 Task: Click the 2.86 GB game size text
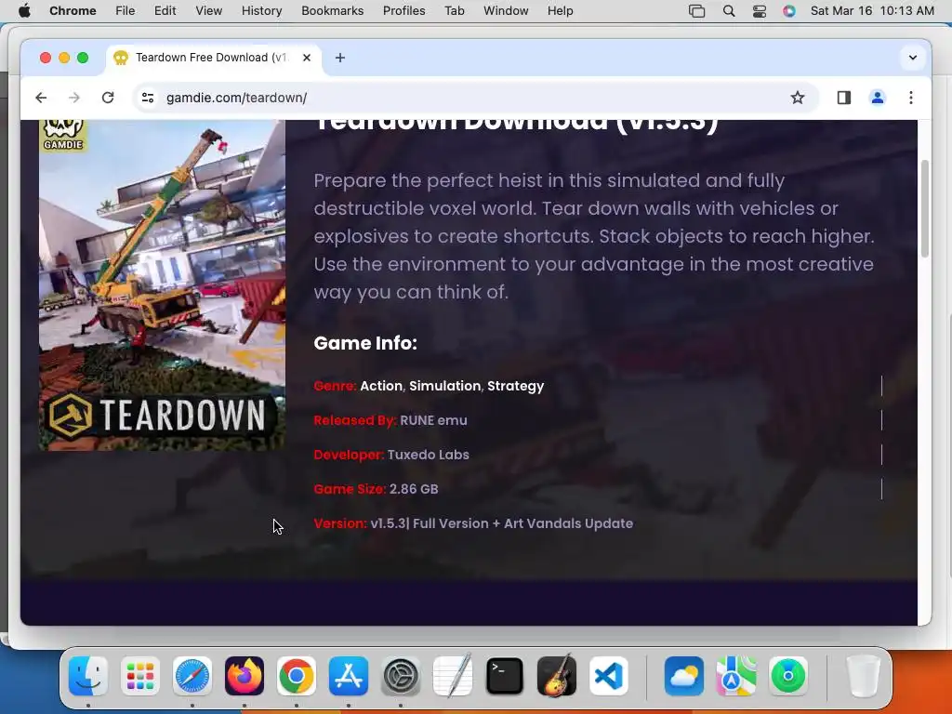click(x=414, y=489)
